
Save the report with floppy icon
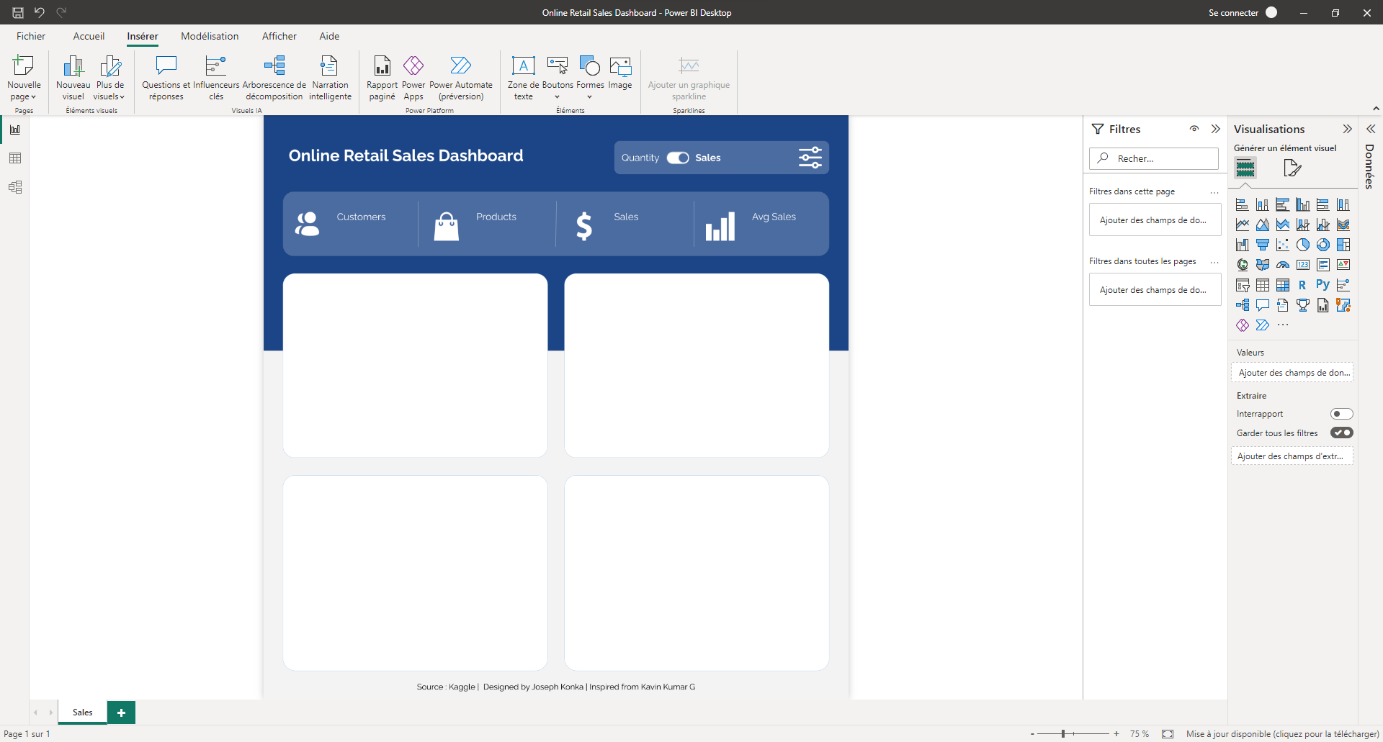[x=18, y=12]
